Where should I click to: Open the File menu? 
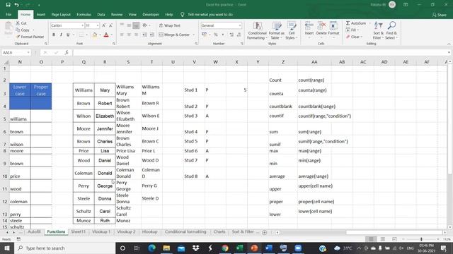[x=8, y=14]
